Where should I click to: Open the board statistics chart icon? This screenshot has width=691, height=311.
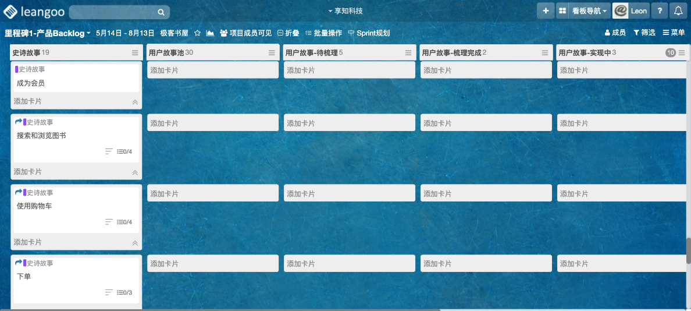(210, 33)
